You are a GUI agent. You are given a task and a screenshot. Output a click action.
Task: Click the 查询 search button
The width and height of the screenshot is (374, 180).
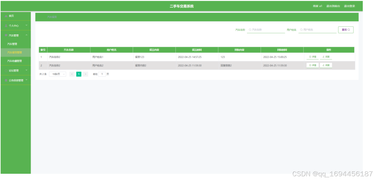click(346, 30)
